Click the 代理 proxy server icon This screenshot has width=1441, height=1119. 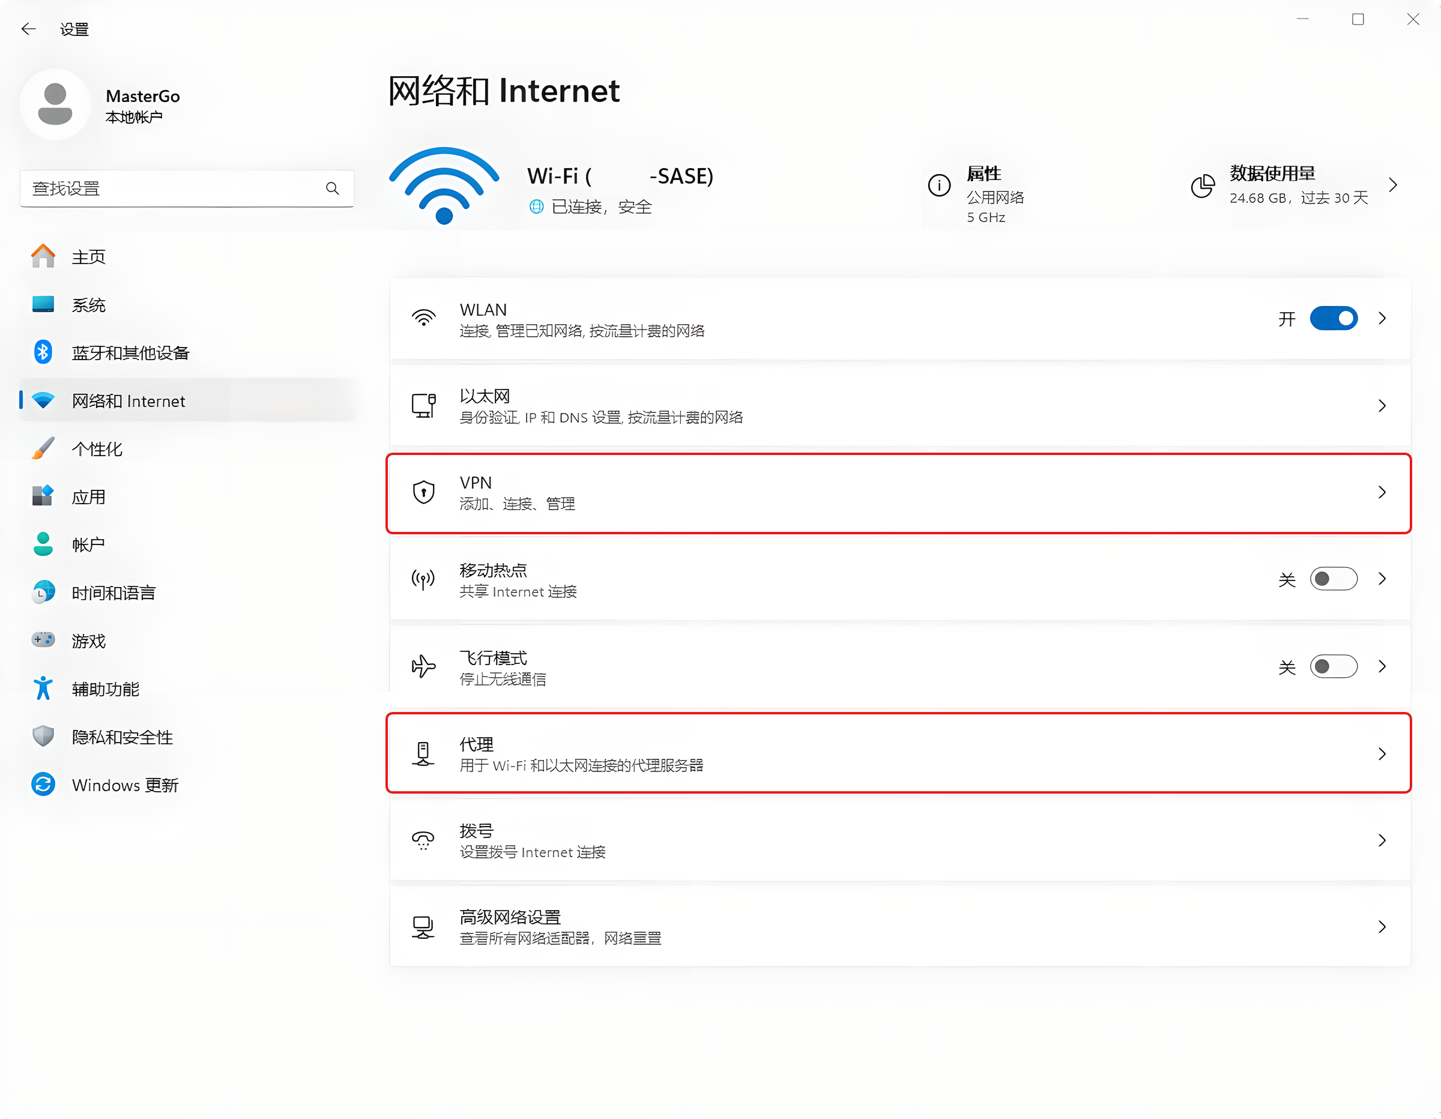[x=423, y=753]
